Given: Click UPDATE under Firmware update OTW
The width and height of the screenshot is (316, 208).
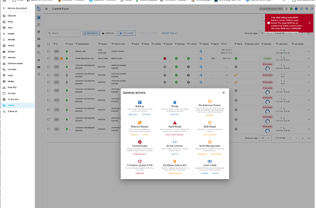Looking at the screenshot, I should coord(140,173).
